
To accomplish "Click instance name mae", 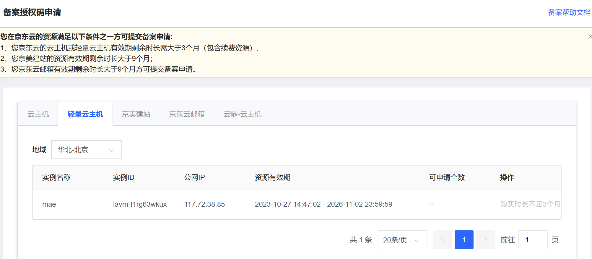I will 49,204.
